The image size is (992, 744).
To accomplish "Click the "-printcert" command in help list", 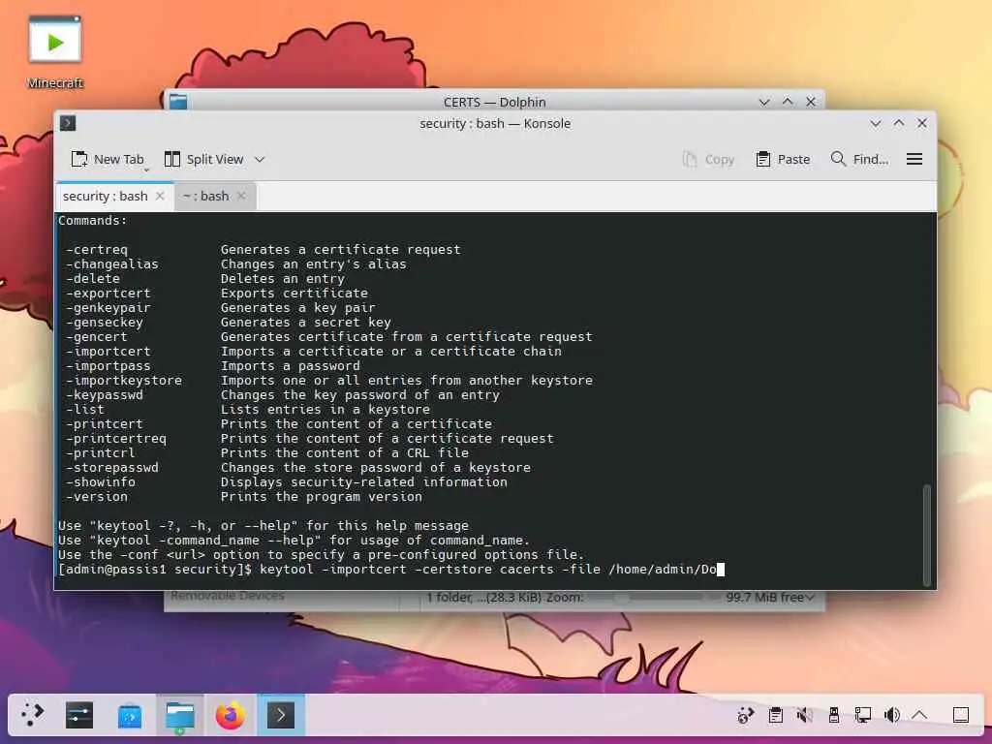I will point(105,424).
